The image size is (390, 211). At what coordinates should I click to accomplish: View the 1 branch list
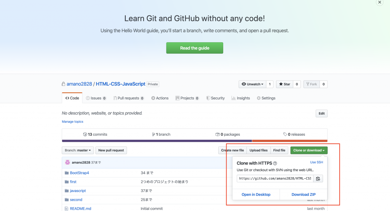click(x=161, y=134)
